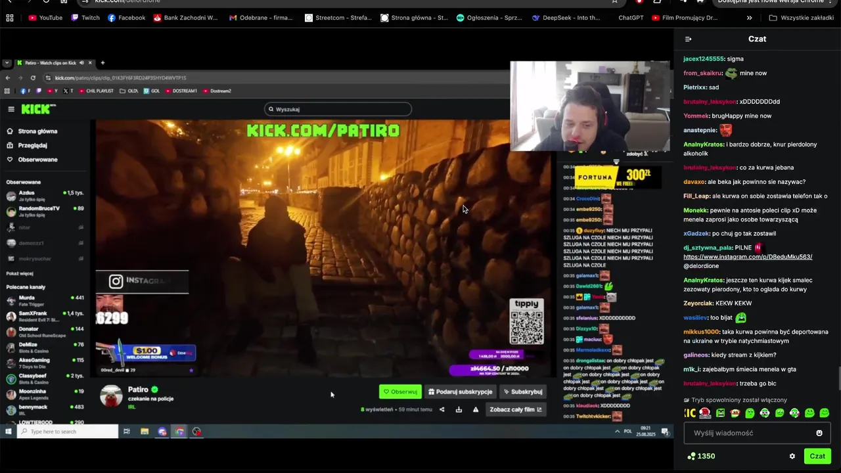Open the DeepSeek bookmark
The height and width of the screenshot is (473, 841).
[x=566, y=18]
